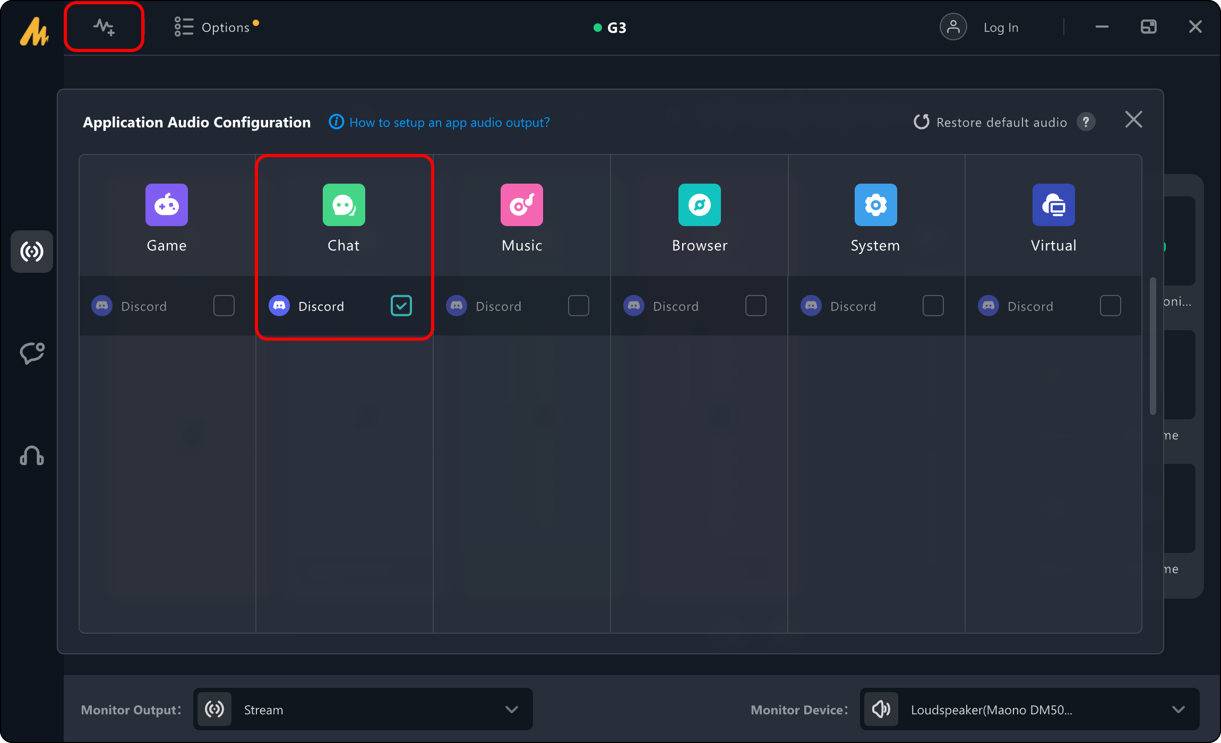1221x743 pixels.
Task: Click the Music channel icon
Action: pos(522,205)
